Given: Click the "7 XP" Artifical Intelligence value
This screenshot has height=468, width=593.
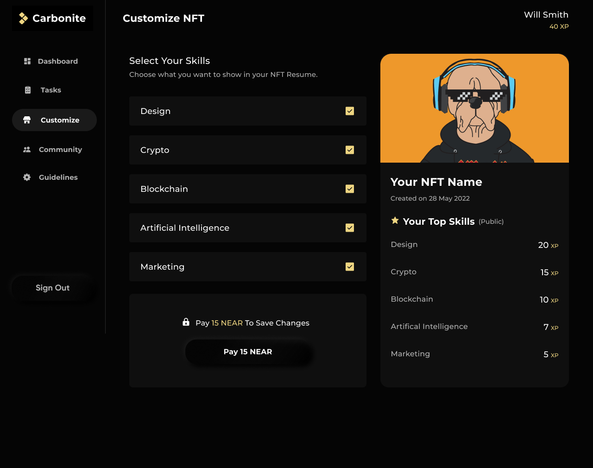Looking at the screenshot, I should pos(551,327).
